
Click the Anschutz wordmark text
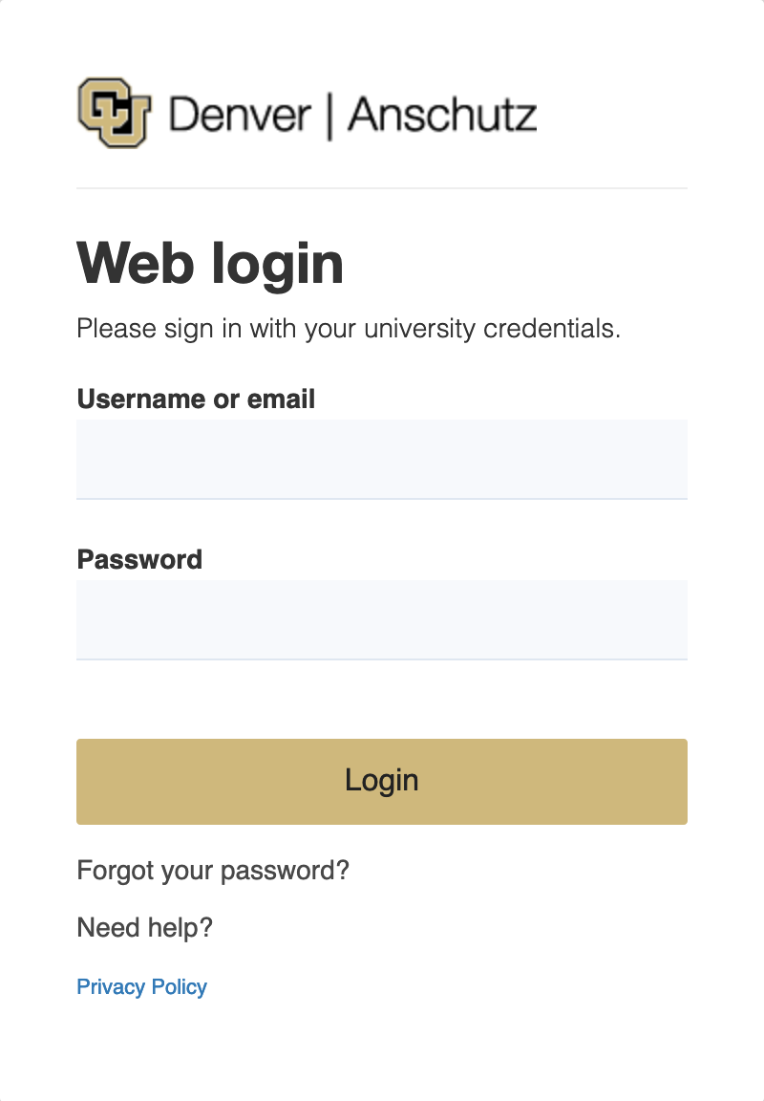[442, 115]
